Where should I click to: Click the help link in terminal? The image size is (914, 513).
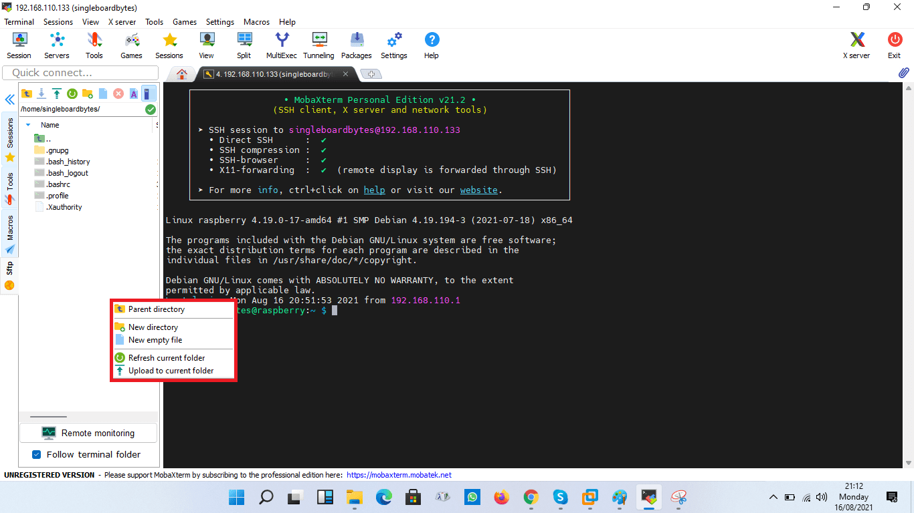(x=374, y=190)
